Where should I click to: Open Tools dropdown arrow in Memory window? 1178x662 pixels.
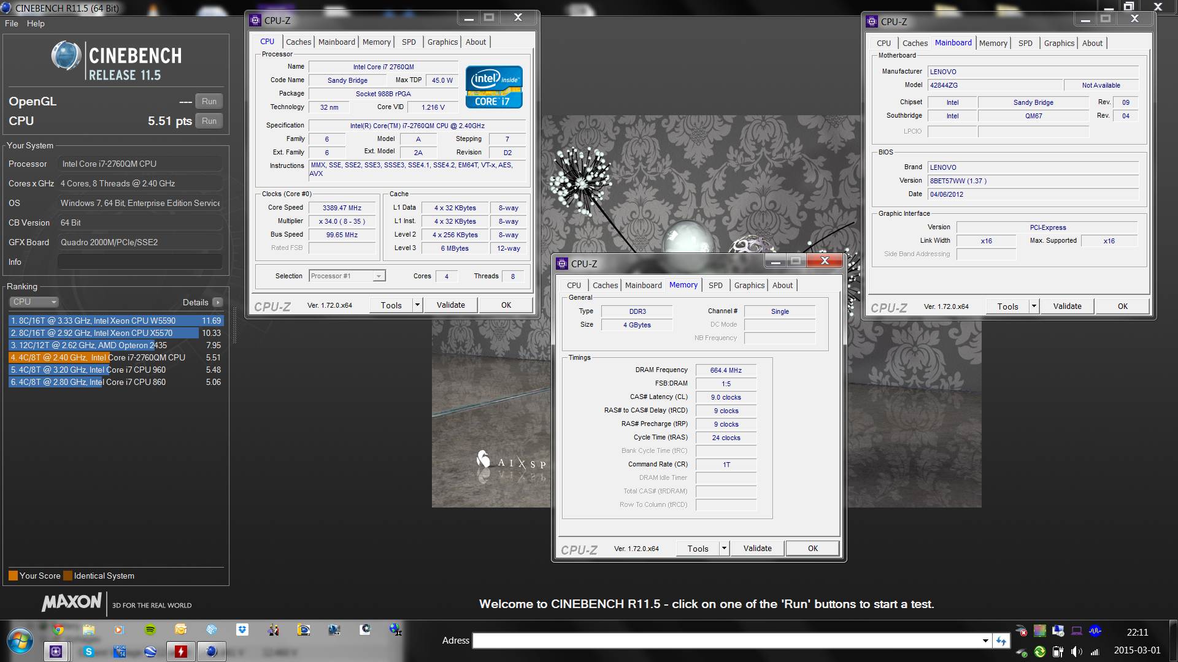tap(724, 548)
